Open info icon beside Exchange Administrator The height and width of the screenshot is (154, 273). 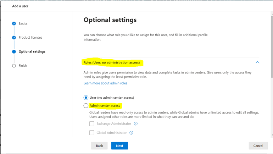(136, 123)
